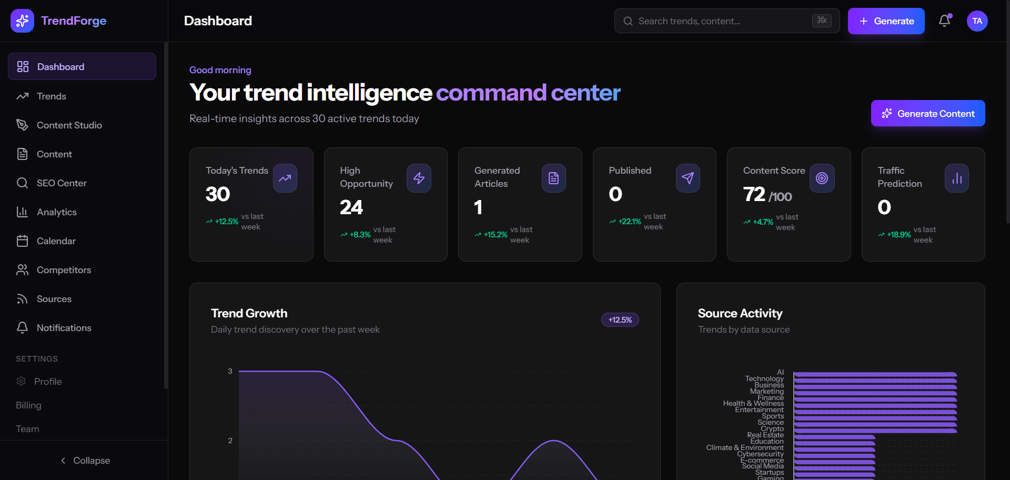Click the Generate Content button
Image resolution: width=1010 pixels, height=480 pixels.
[x=928, y=113]
